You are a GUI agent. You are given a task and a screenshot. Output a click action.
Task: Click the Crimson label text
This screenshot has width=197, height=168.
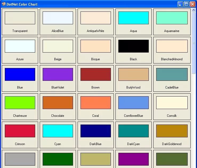(x=20, y=144)
